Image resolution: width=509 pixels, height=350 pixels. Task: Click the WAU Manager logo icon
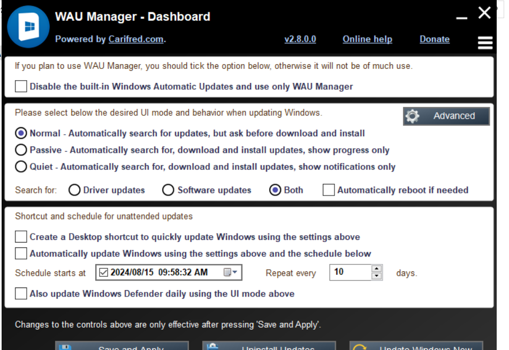click(28, 27)
